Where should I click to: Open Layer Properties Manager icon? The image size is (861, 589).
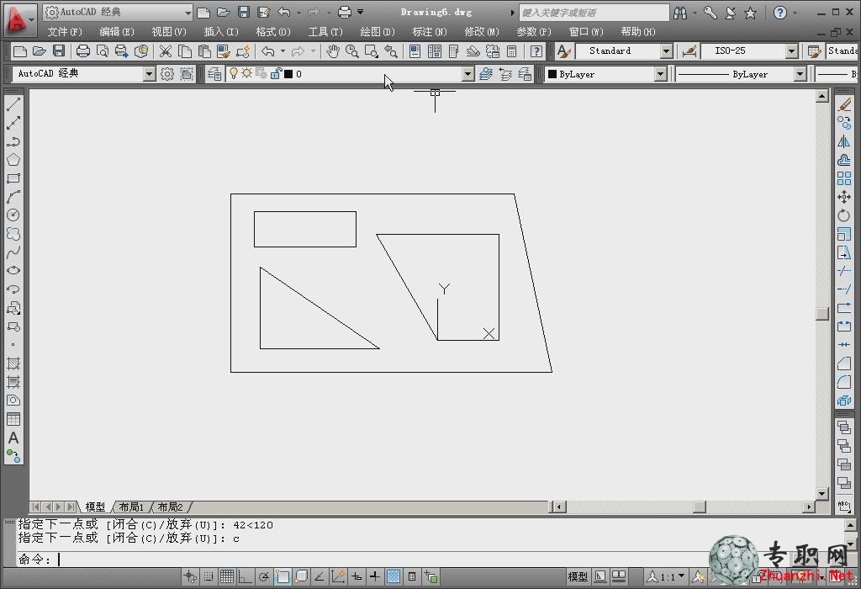tap(214, 74)
